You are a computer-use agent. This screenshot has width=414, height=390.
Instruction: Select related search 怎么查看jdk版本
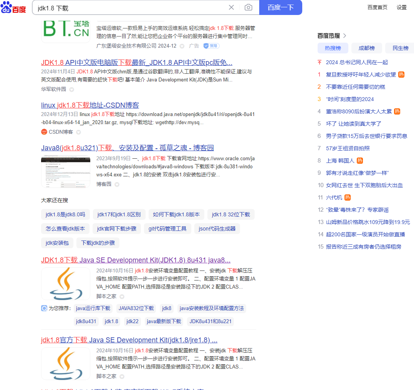(x=65, y=229)
